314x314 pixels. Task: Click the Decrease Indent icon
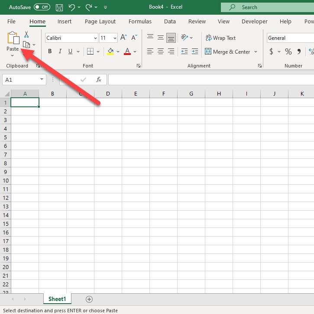(x=184, y=51)
